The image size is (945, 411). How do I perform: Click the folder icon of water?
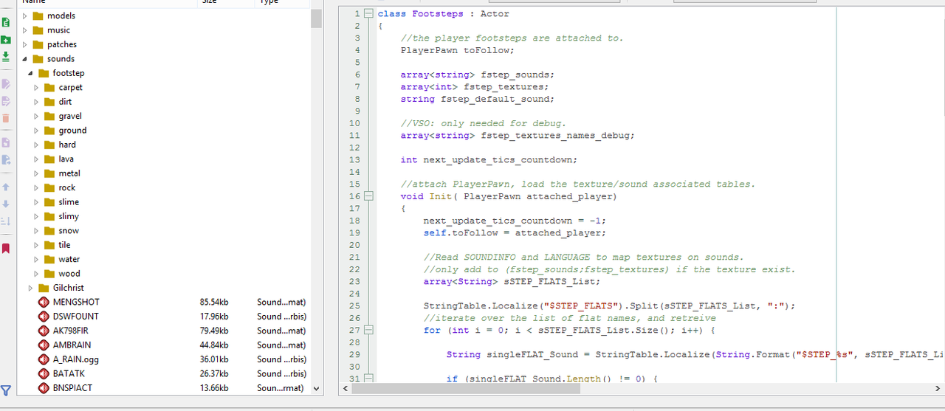coord(49,259)
